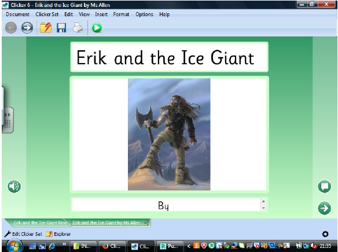The width and height of the screenshot is (338, 252).
Task: Click the down arrow of the By text box
Action: 263,208
